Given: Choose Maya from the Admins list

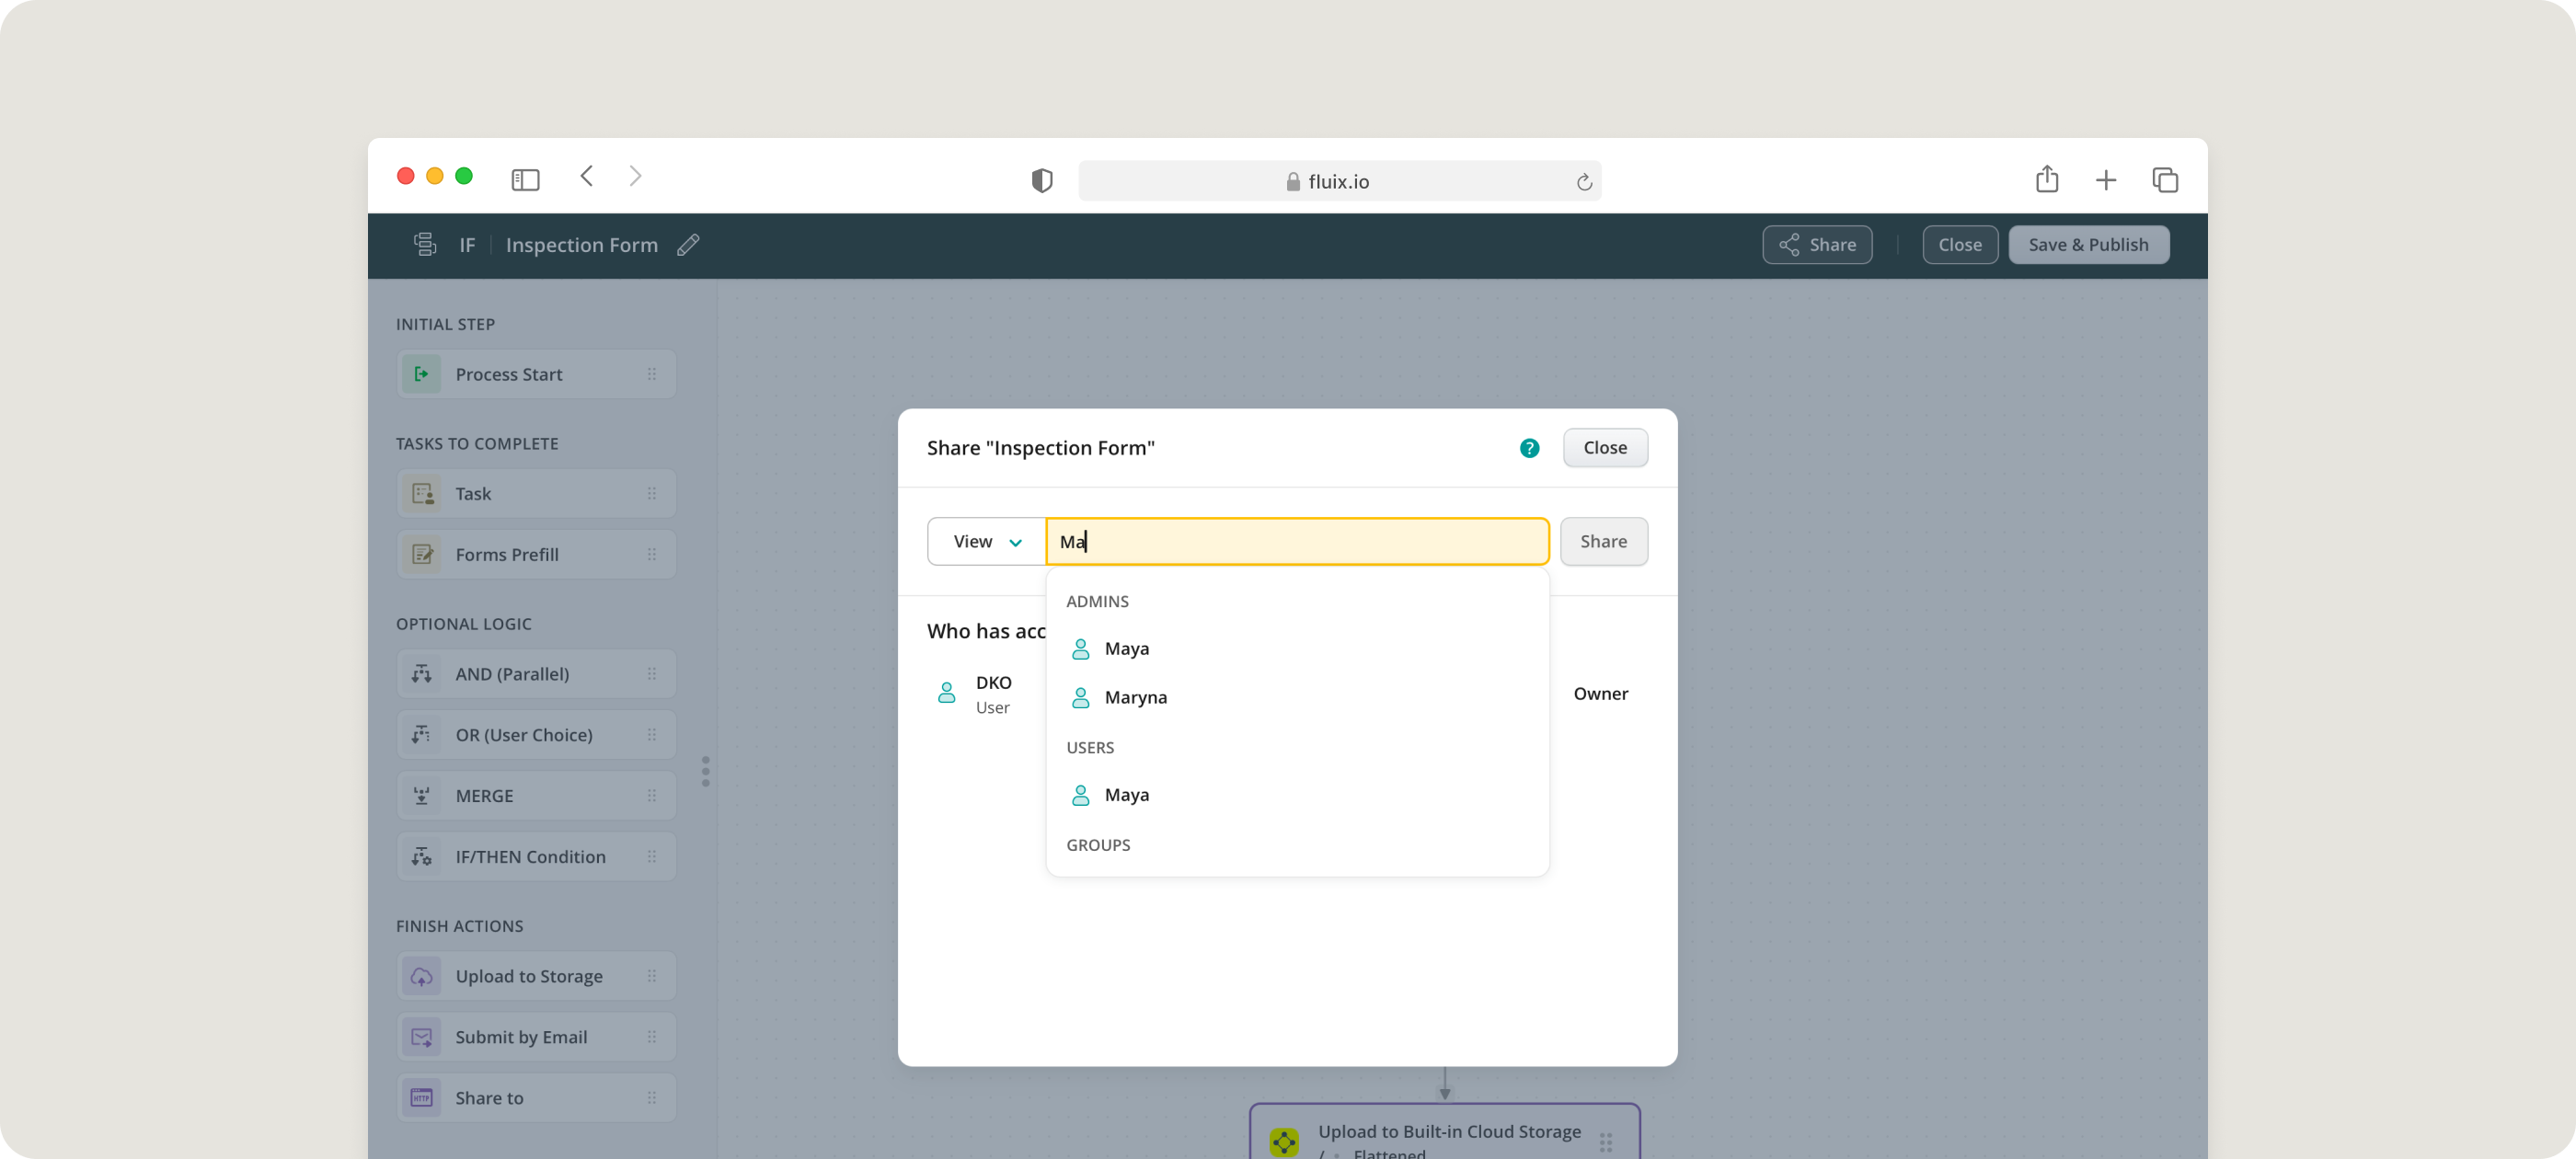Looking at the screenshot, I should pyautogui.click(x=1126, y=649).
